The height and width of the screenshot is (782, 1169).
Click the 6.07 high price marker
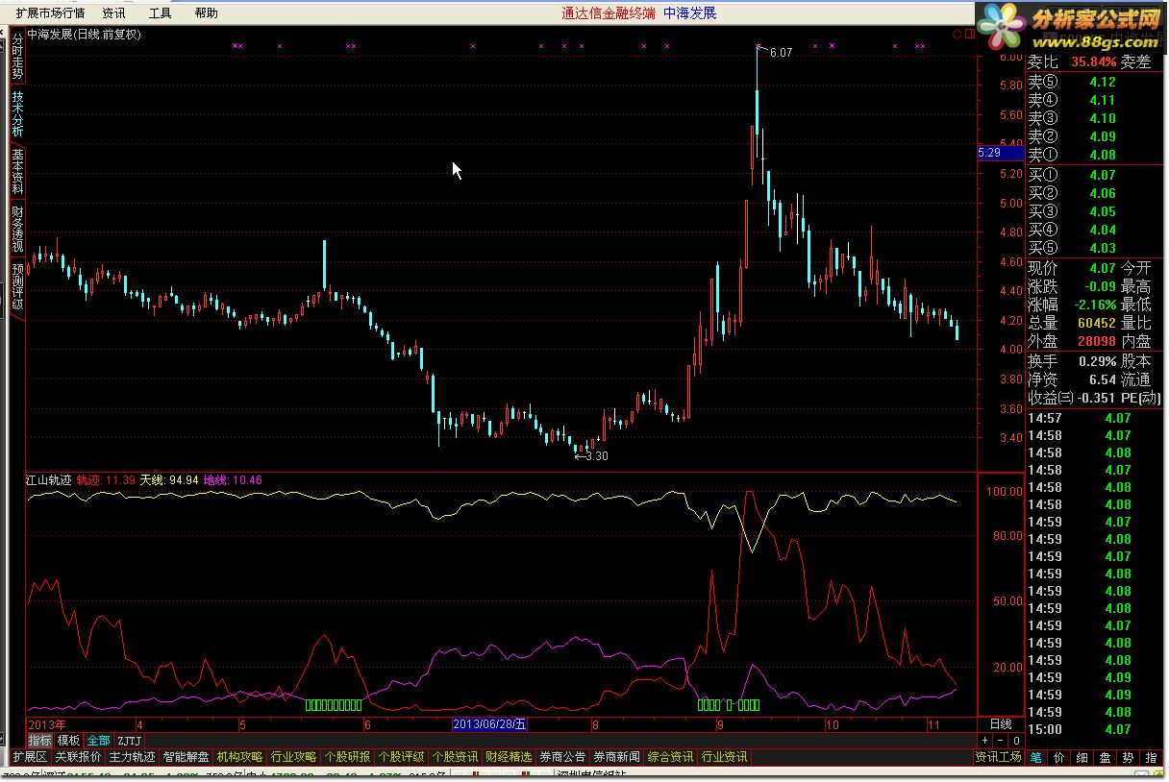pos(781,53)
